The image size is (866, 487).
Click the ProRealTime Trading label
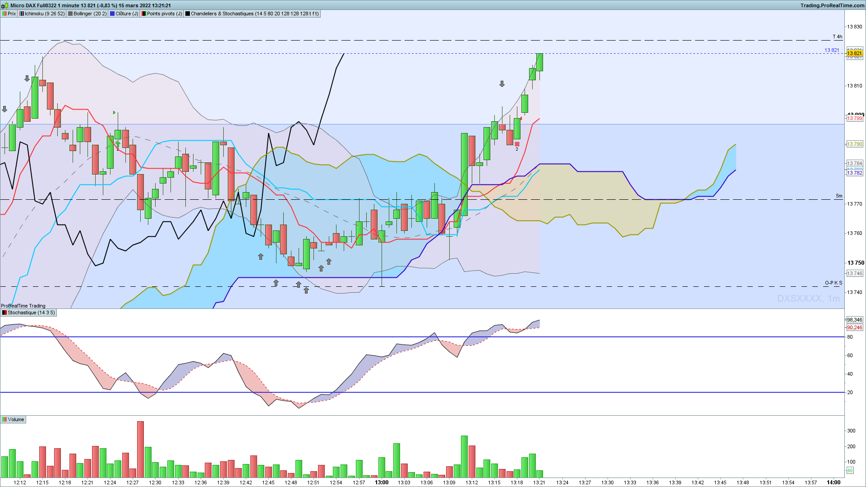[x=23, y=306]
